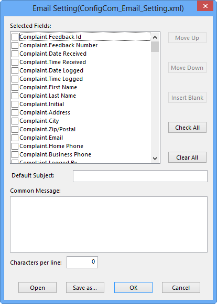Open an email settings file
Screen dimensions: 217x304
tap(38, 288)
